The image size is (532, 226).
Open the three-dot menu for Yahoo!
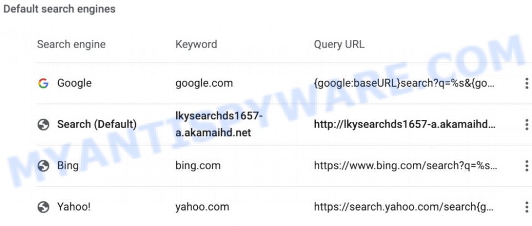[x=526, y=207]
